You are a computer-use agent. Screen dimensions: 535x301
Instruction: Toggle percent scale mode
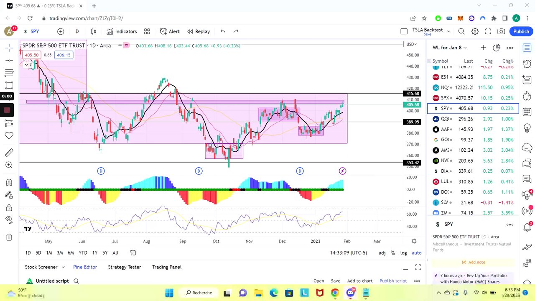pos(393,253)
